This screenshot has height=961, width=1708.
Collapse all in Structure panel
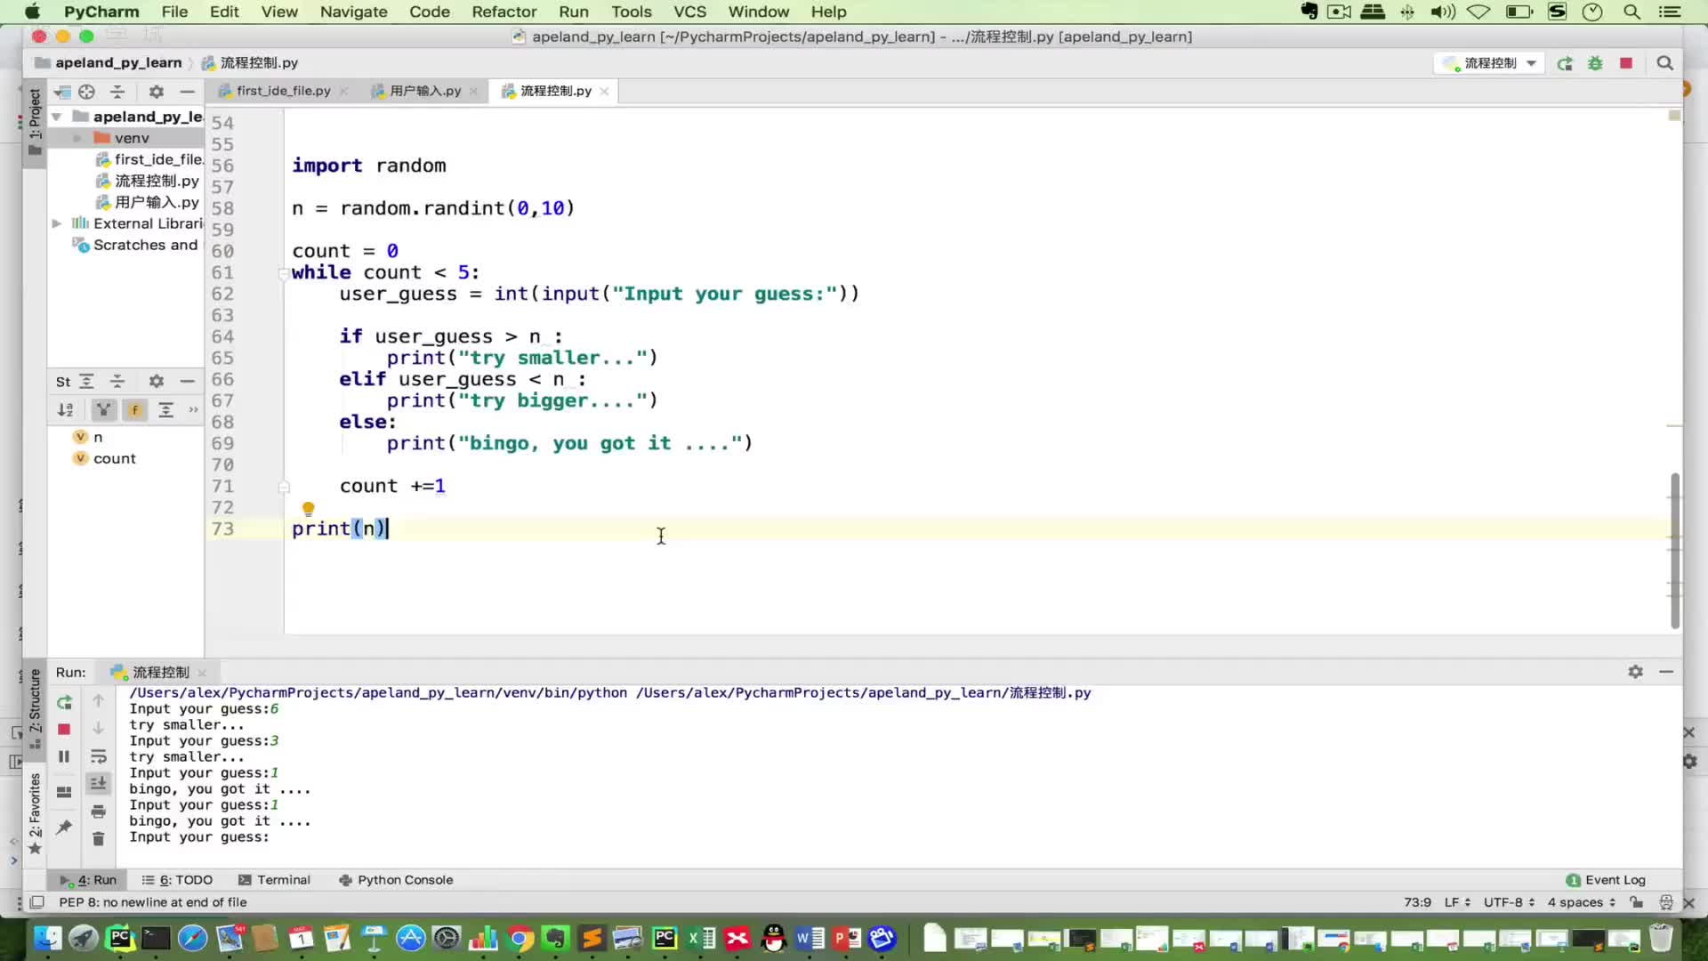117,381
